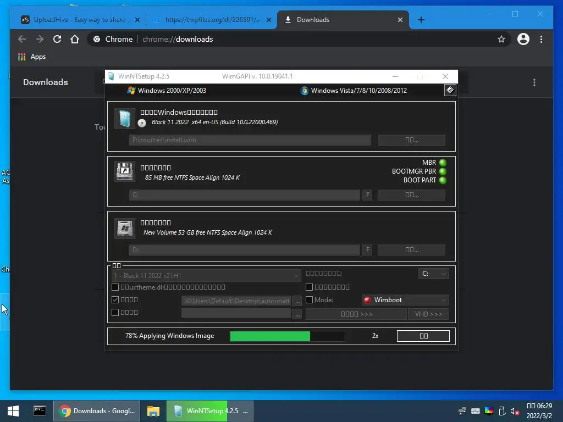Uncheck the unattend file checkbox
563x422 pixels.
coord(115,299)
